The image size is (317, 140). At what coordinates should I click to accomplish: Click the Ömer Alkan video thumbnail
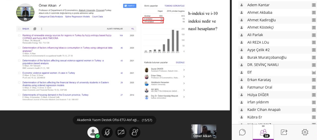(204, 131)
